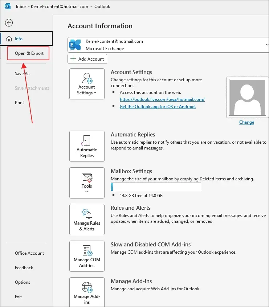Viewport: 269px width, 307px height.
Task: Click 'Access this account on the web.' text
Action: pos(150,93)
